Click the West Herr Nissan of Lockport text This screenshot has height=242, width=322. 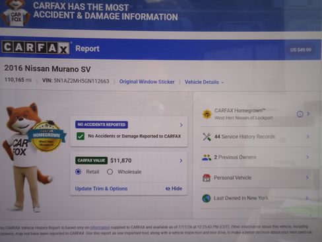[243, 118]
